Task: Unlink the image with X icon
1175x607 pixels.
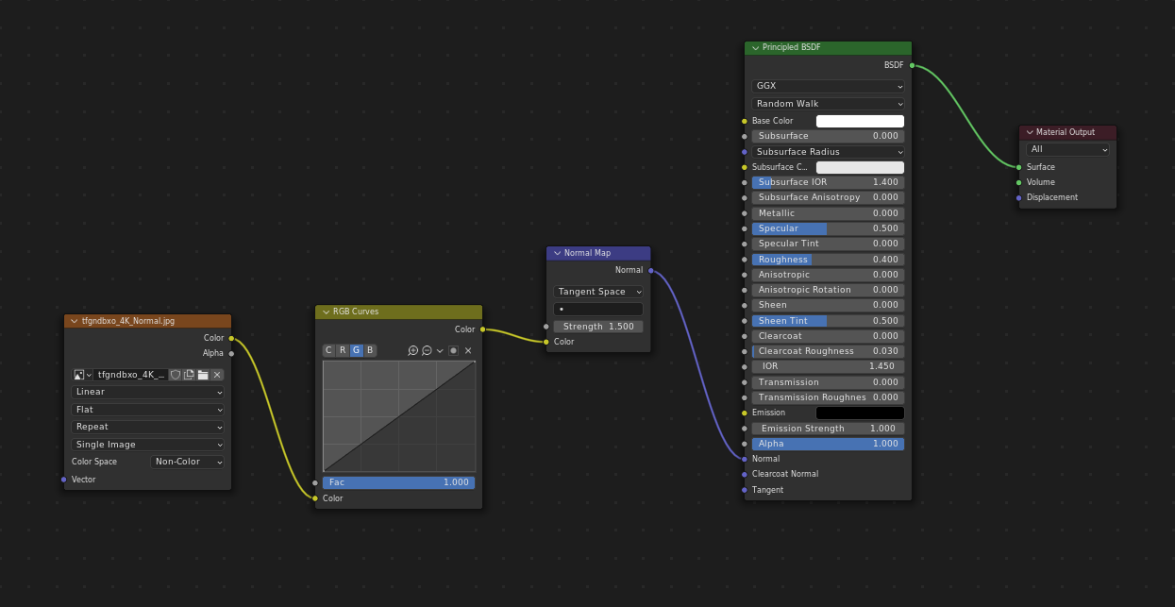Action: point(217,375)
